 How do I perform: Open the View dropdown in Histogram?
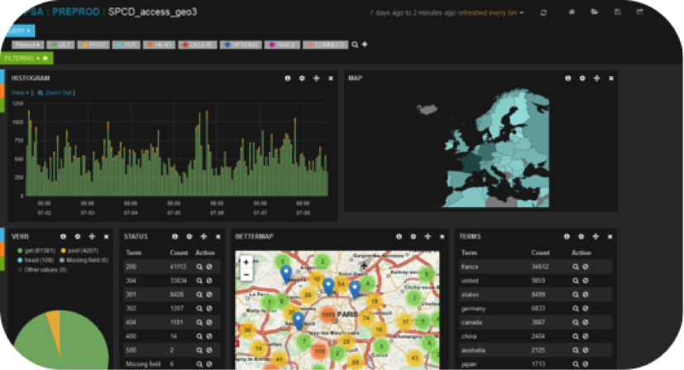click(20, 93)
